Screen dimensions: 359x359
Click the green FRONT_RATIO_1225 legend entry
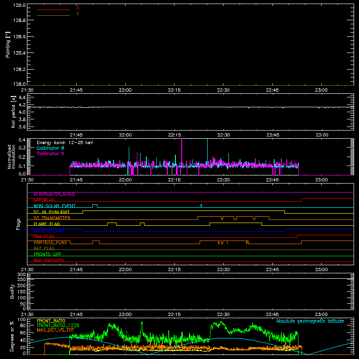[x=58, y=325]
